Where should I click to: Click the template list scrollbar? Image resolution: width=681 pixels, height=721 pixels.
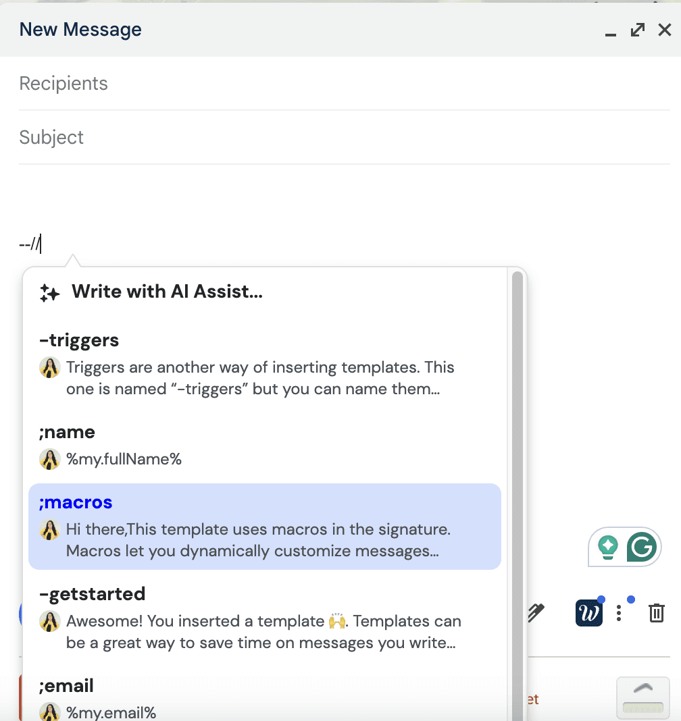coord(518,494)
